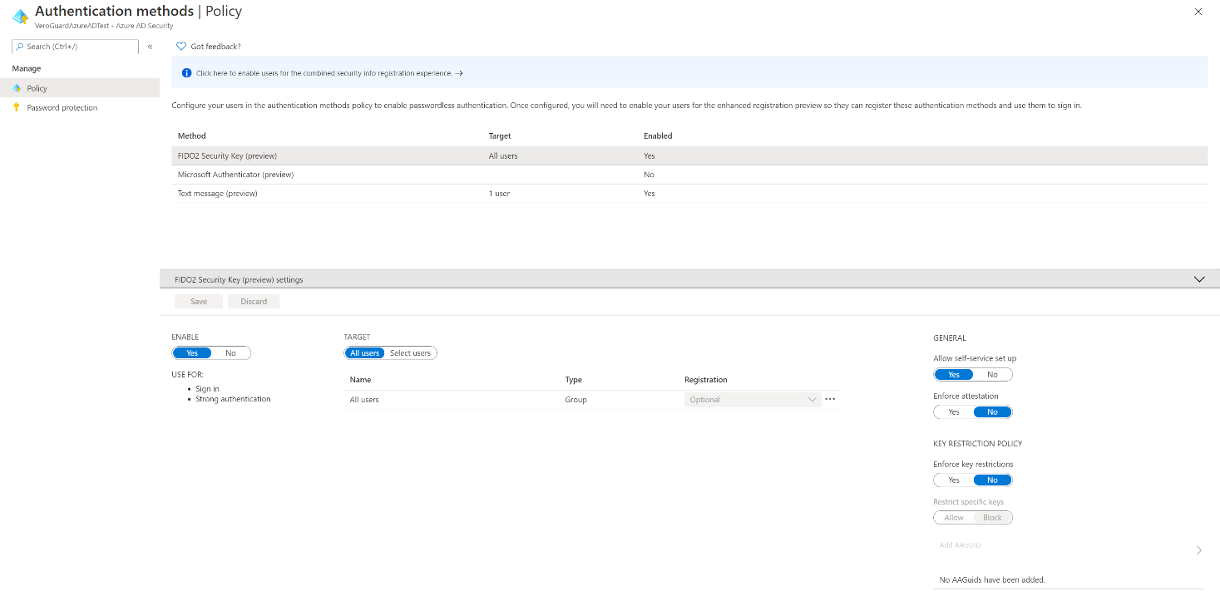
Task: Open the Registration Optional dropdown
Action: click(x=753, y=400)
